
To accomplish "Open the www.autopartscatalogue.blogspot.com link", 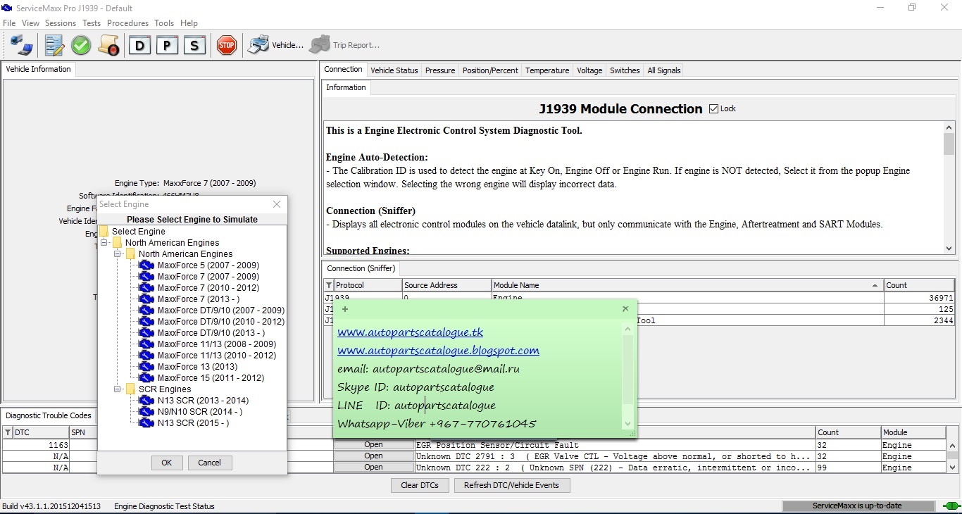I will pyautogui.click(x=438, y=351).
